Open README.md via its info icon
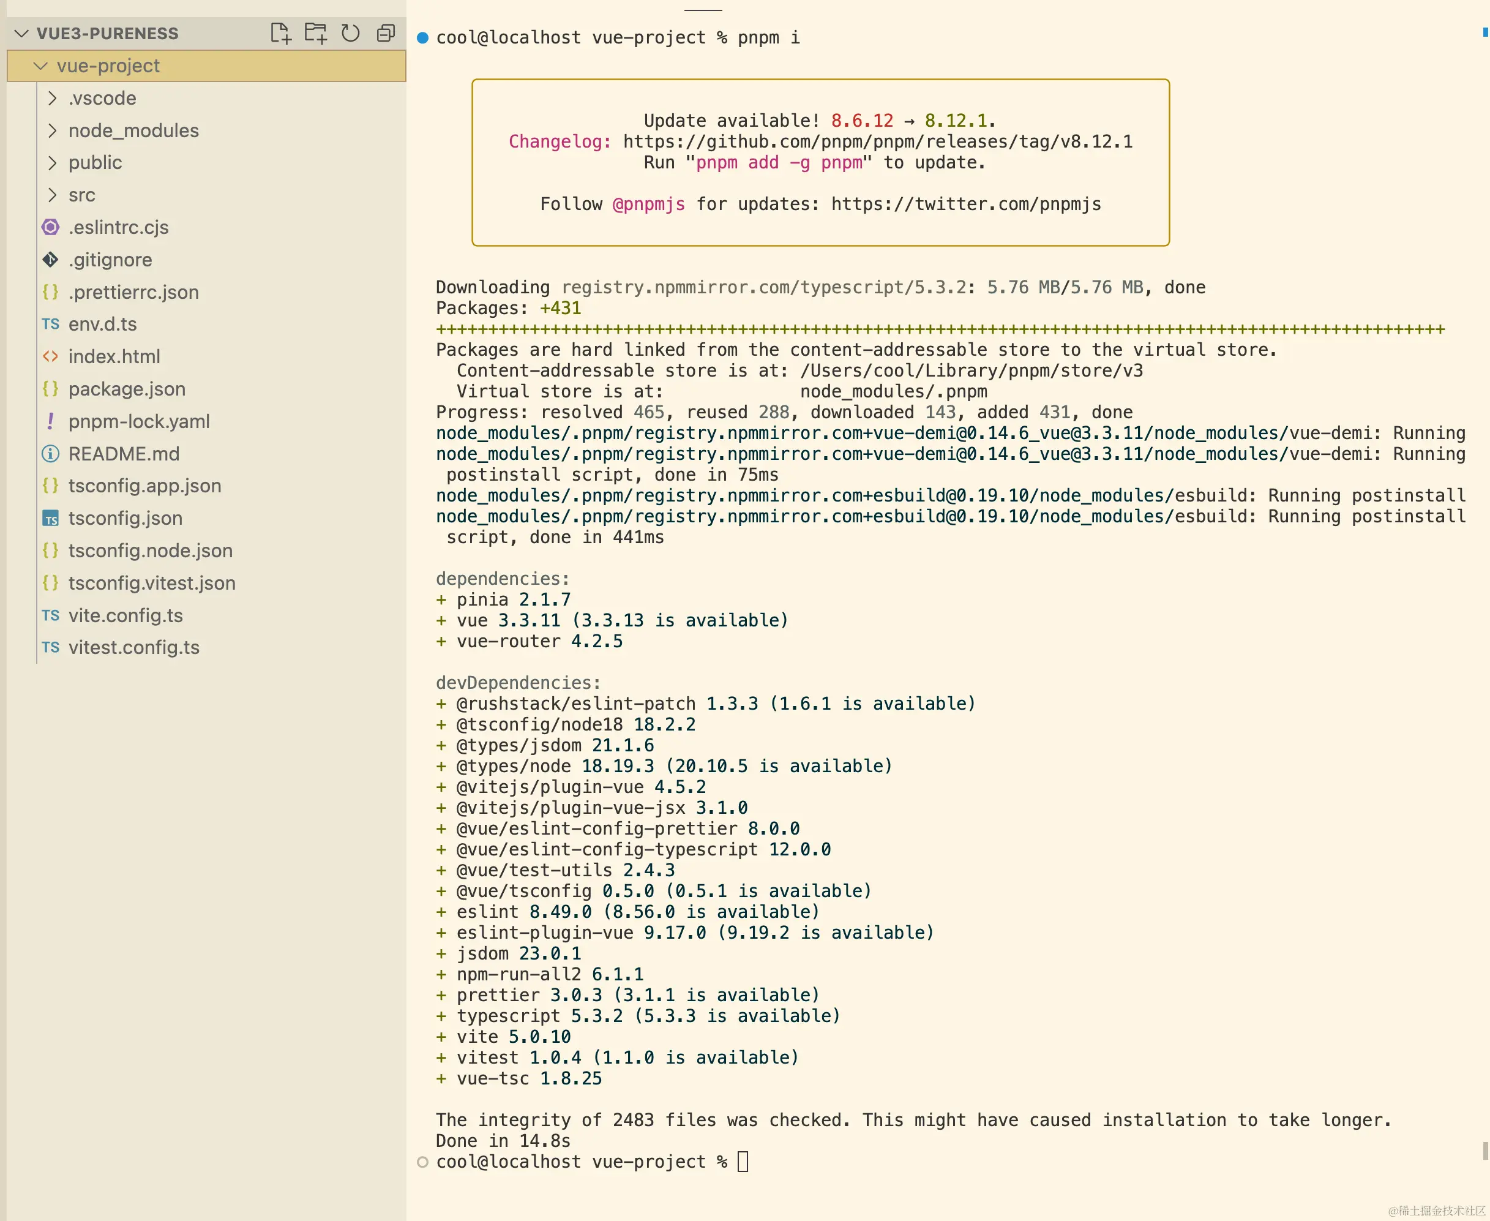1490x1221 pixels. tap(51, 454)
